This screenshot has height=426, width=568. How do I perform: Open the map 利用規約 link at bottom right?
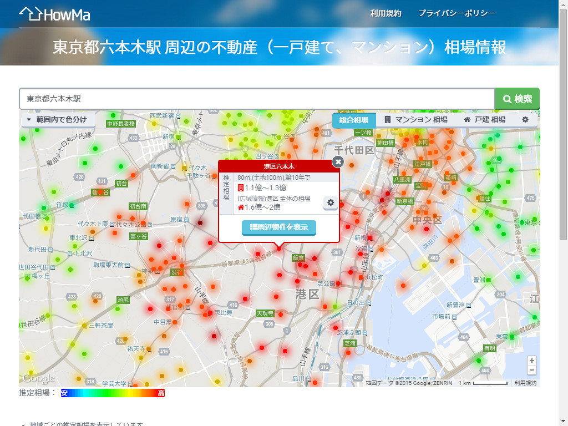point(525,383)
